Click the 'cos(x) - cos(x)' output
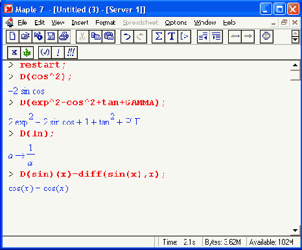 pyautogui.click(x=38, y=189)
